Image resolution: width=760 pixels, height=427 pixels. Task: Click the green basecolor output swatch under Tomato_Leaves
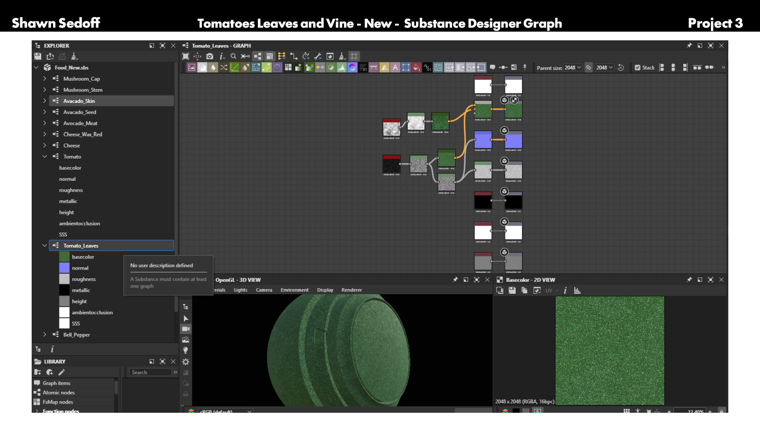point(64,257)
